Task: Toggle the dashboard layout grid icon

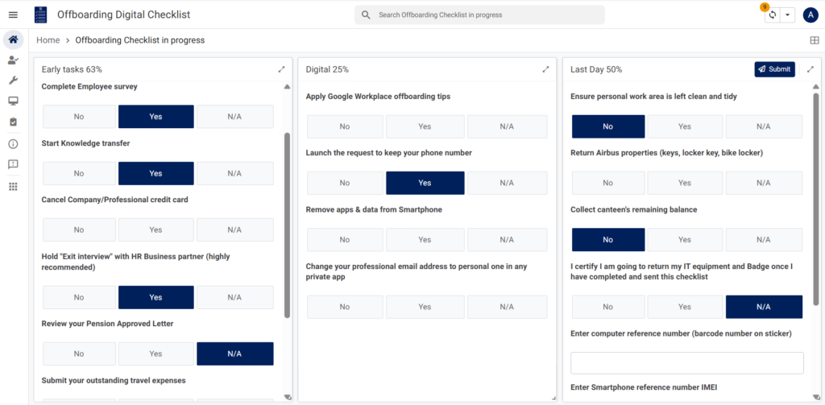Action: pyautogui.click(x=814, y=40)
